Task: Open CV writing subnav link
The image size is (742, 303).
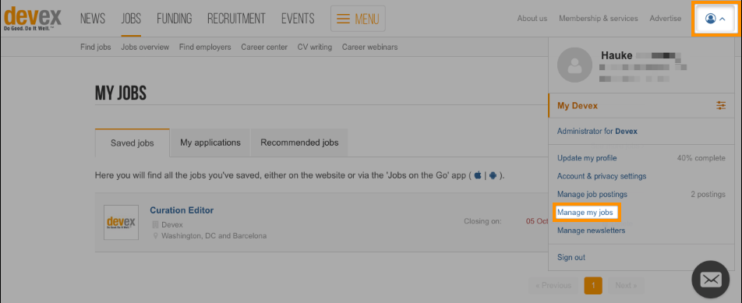Action: 315,48
